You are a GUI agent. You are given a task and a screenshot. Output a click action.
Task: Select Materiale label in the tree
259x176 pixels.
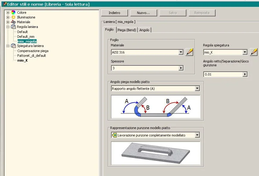(x=24, y=22)
